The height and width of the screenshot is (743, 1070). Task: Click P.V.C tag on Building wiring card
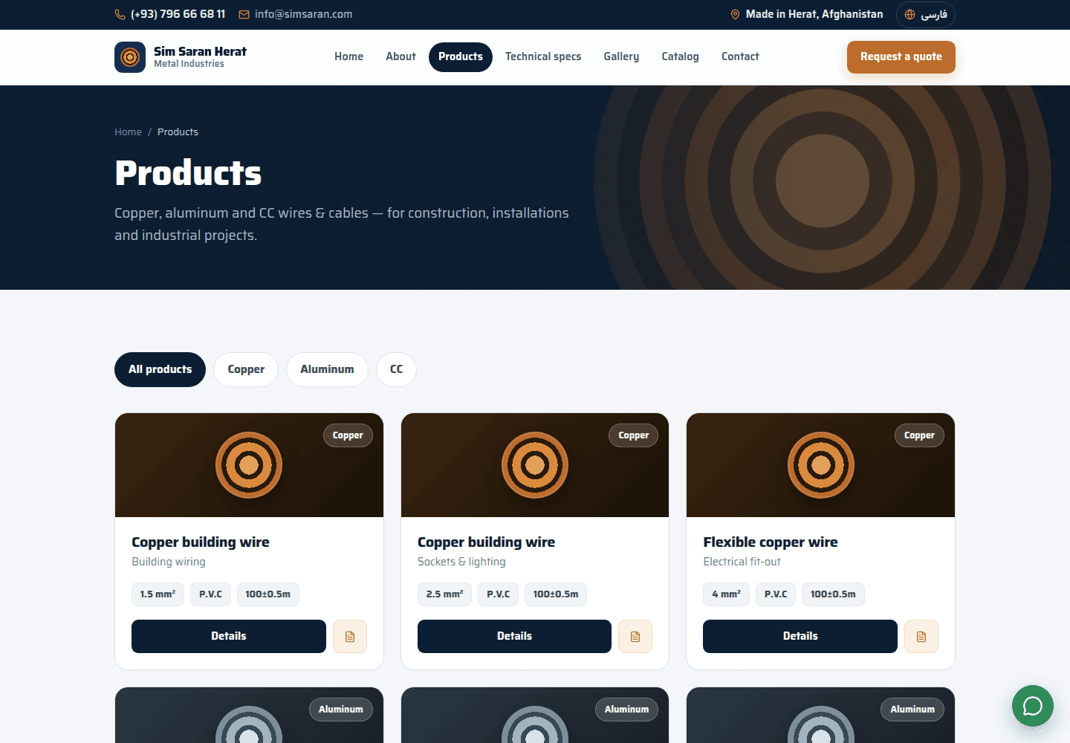point(210,594)
